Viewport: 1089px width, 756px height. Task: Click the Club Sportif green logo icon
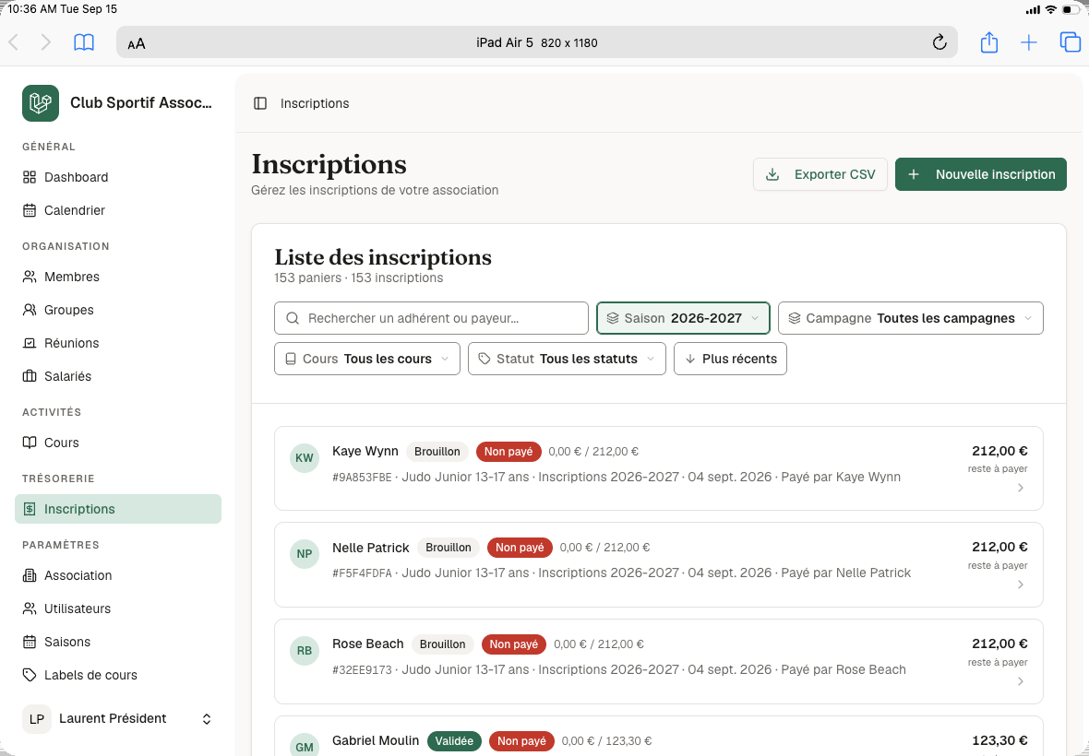(x=41, y=103)
